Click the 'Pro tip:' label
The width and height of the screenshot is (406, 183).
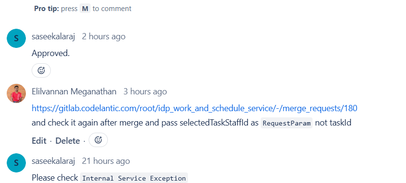click(46, 9)
